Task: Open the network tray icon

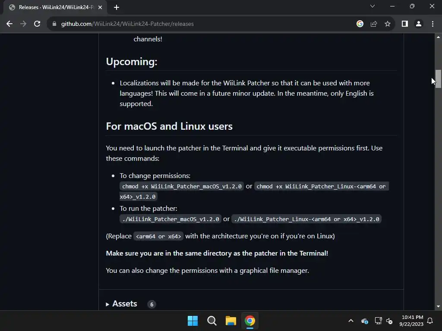Action: pyautogui.click(x=378, y=321)
